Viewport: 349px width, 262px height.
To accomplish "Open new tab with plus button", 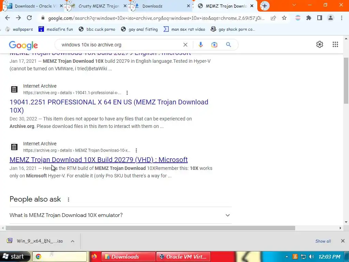I will [264, 6].
